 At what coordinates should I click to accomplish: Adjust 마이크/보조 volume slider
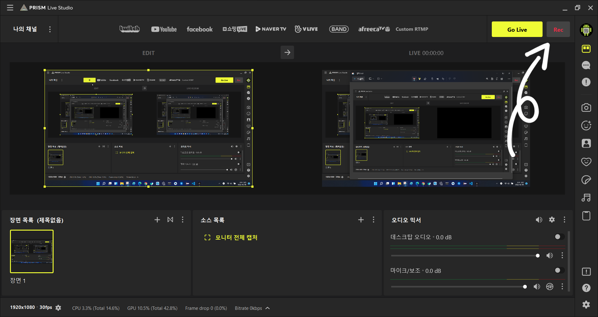point(459,287)
